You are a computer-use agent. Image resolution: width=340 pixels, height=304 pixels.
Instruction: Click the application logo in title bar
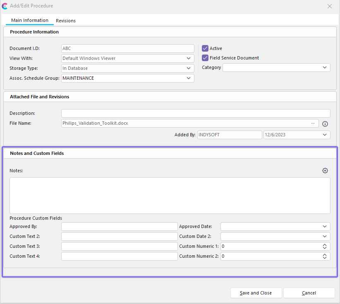5,6
